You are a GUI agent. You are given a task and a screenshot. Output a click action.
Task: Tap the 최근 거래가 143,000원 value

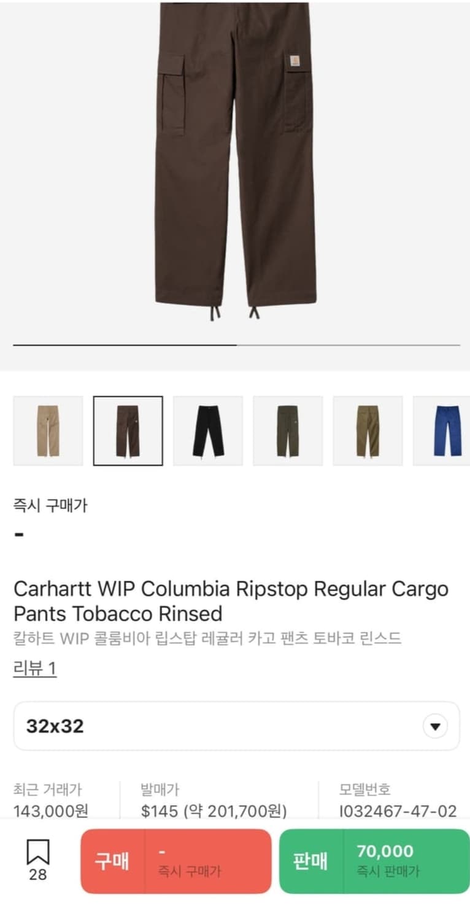coord(51,811)
